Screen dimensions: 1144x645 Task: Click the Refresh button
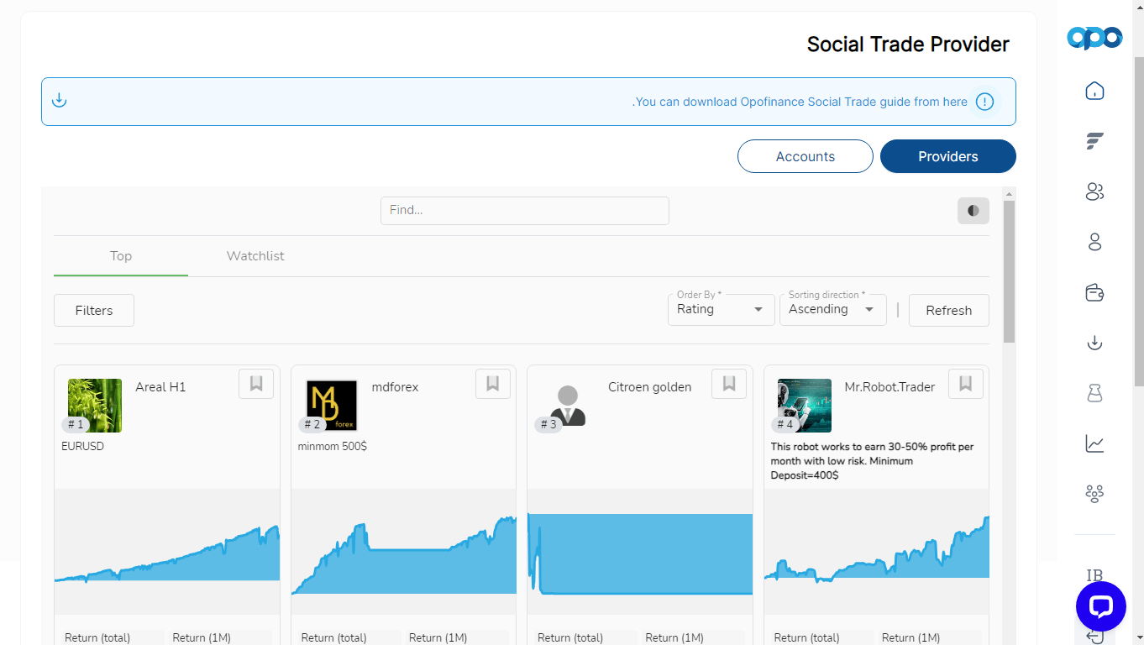click(x=949, y=310)
